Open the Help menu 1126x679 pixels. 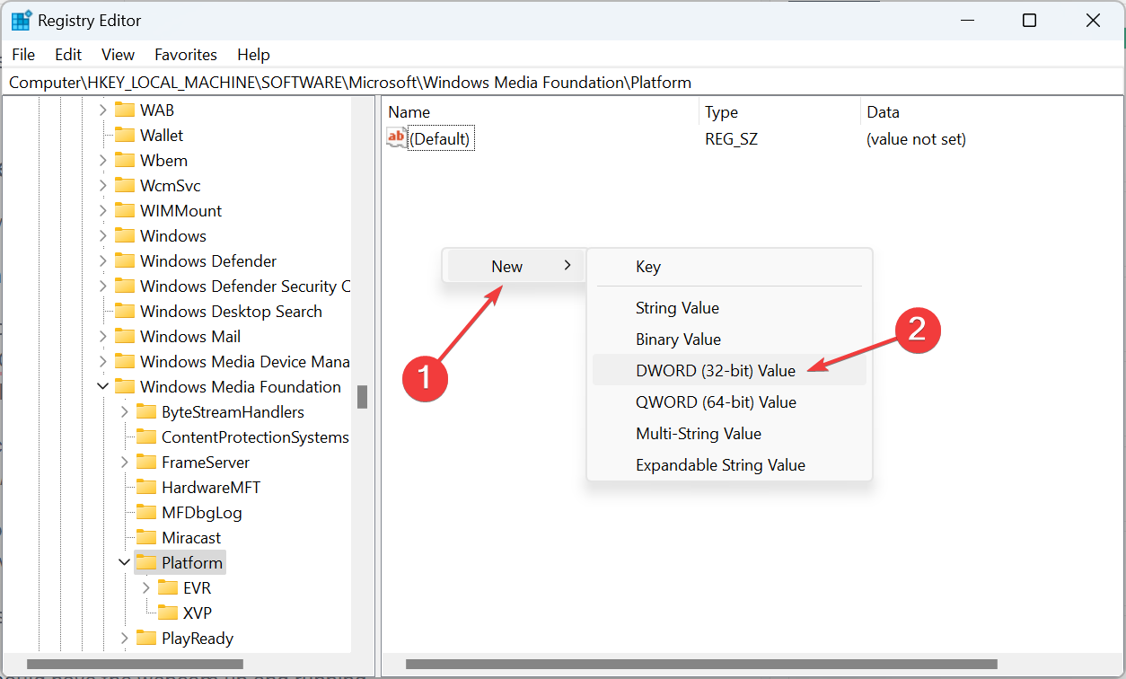[x=254, y=55]
